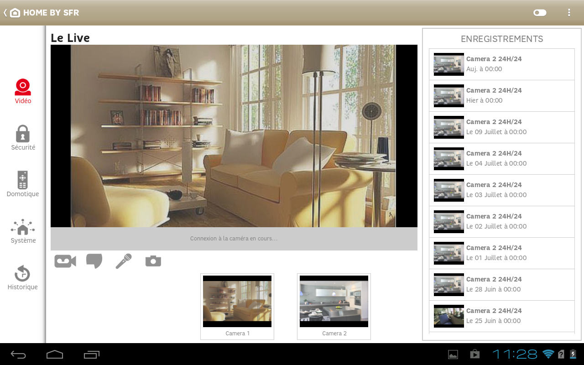Open the HOME BY SFR home icon

[x=15, y=12]
